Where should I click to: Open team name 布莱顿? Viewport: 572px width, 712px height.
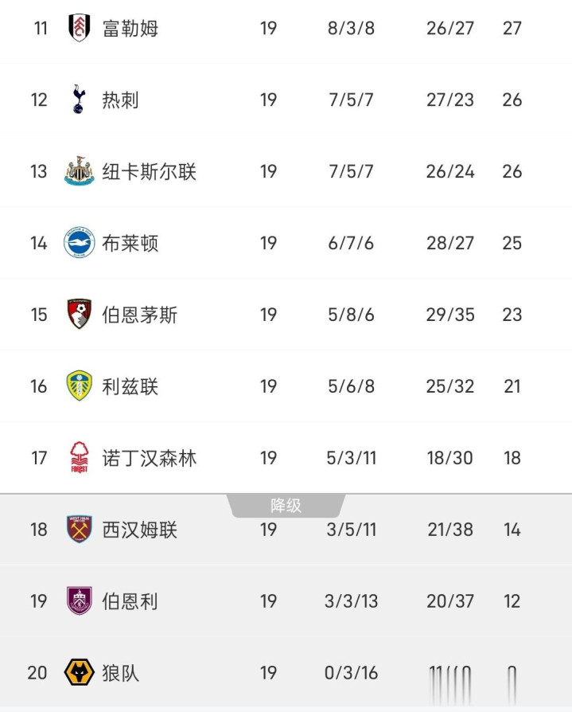coord(130,244)
